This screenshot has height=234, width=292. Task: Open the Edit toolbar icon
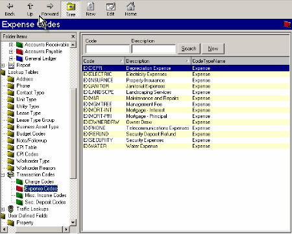(x=110, y=9)
